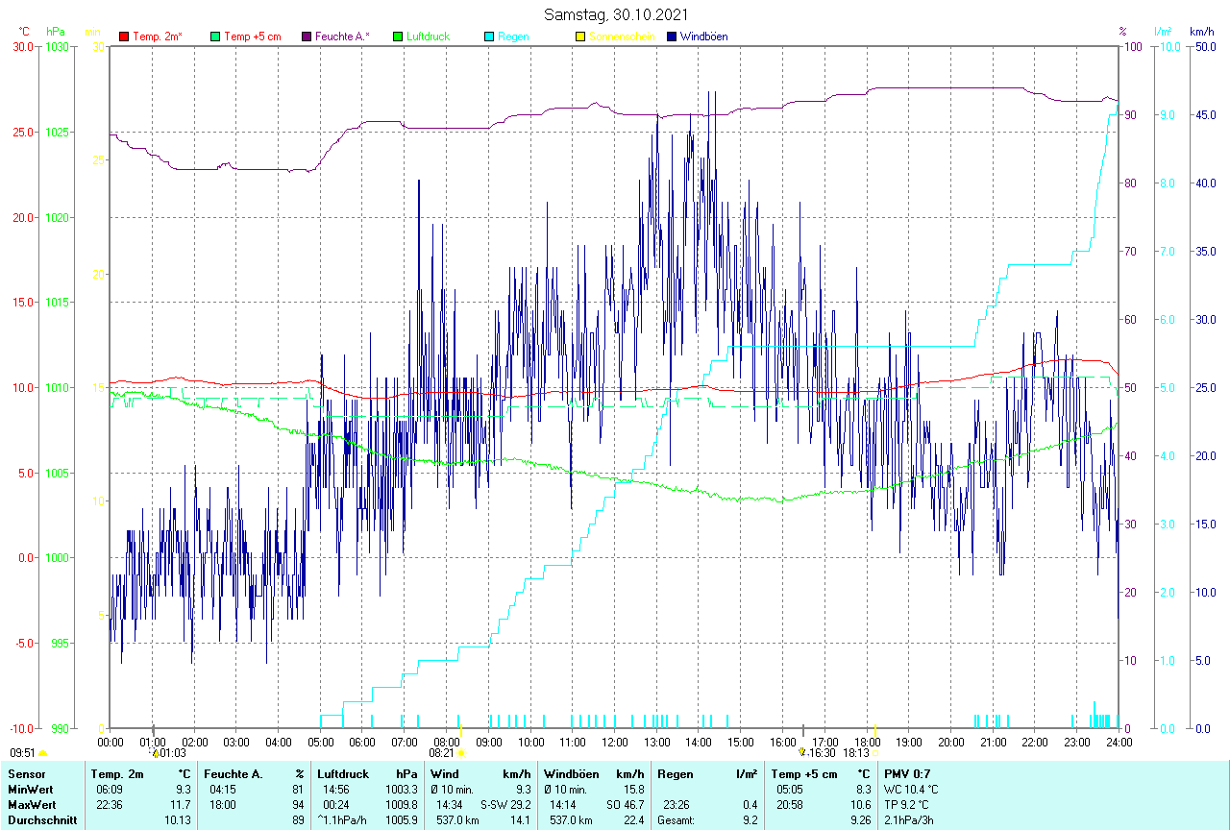Screen dimensions: 1230x830
Task: Click the average temperature value '10.13'
Action: (179, 820)
